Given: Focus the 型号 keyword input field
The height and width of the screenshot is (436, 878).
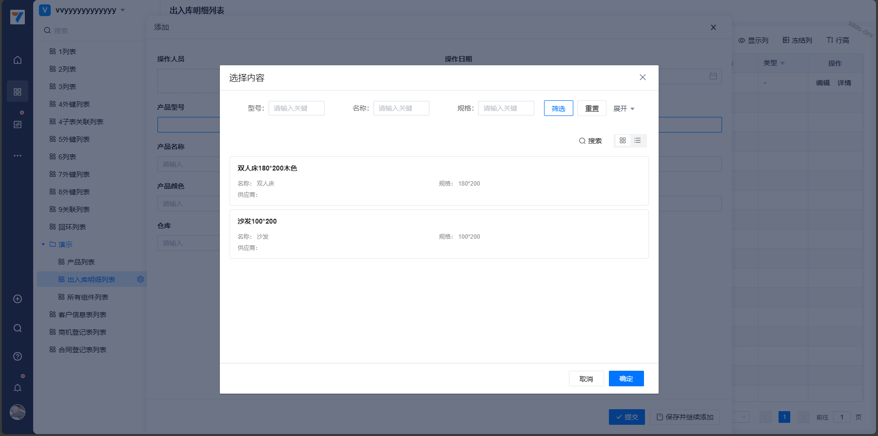Looking at the screenshot, I should point(296,108).
